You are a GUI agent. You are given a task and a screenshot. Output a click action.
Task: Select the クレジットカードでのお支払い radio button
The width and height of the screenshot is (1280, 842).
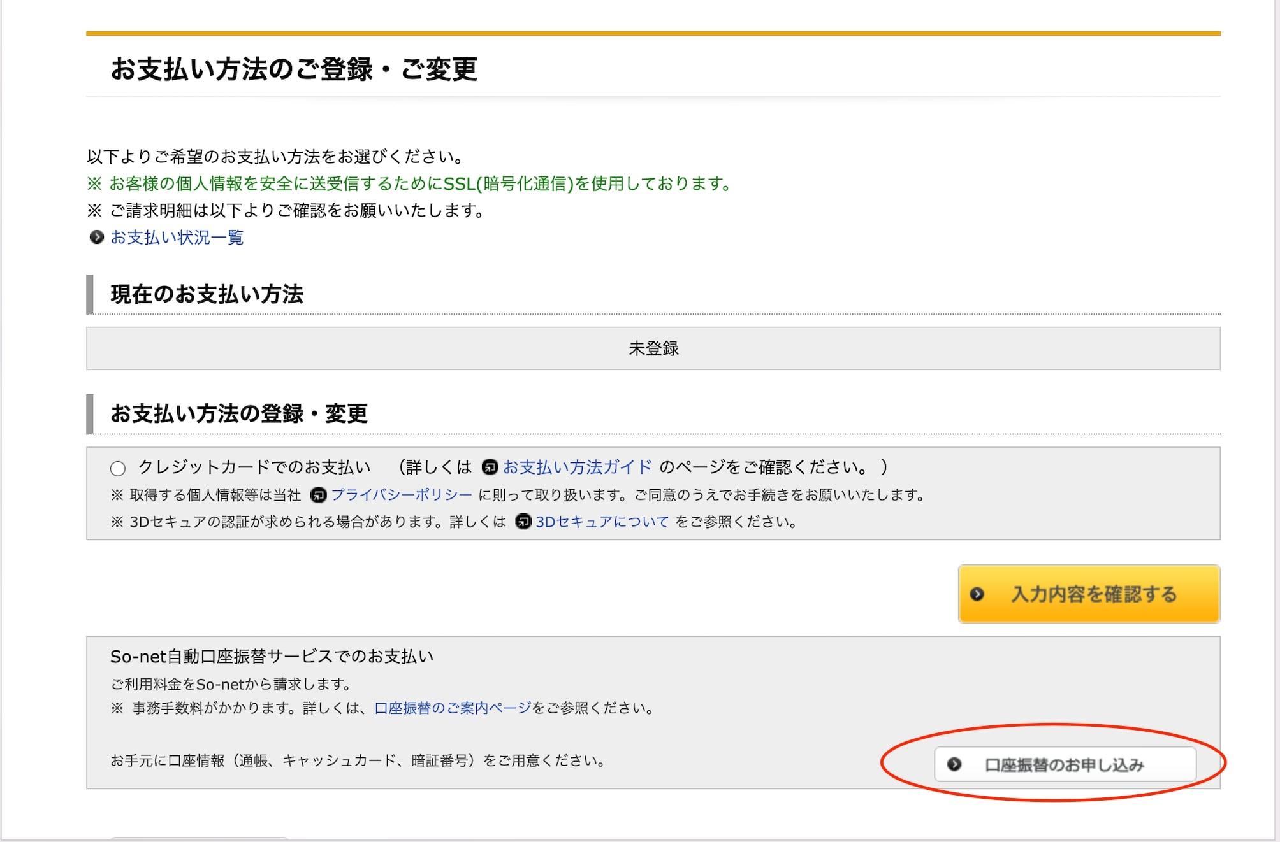click(x=118, y=469)
